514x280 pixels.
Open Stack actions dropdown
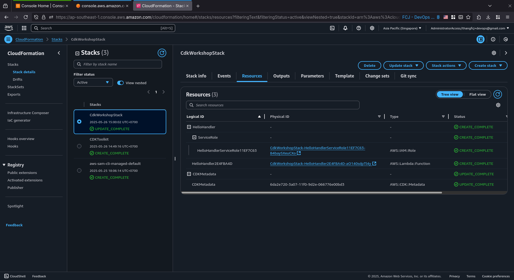pos(446,65)
